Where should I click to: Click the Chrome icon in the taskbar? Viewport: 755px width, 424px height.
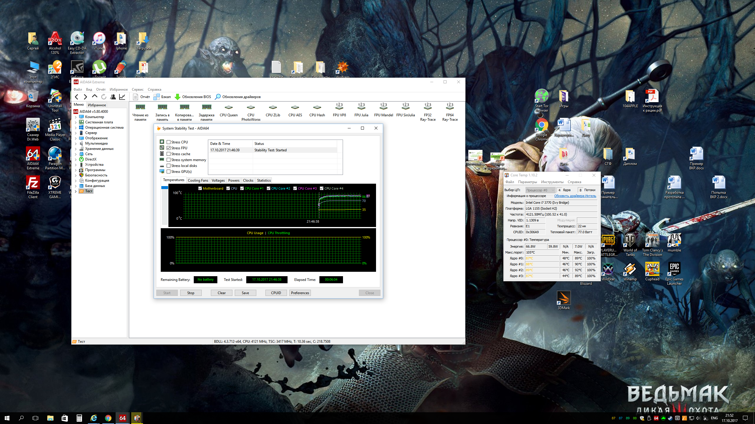point(108,418)
